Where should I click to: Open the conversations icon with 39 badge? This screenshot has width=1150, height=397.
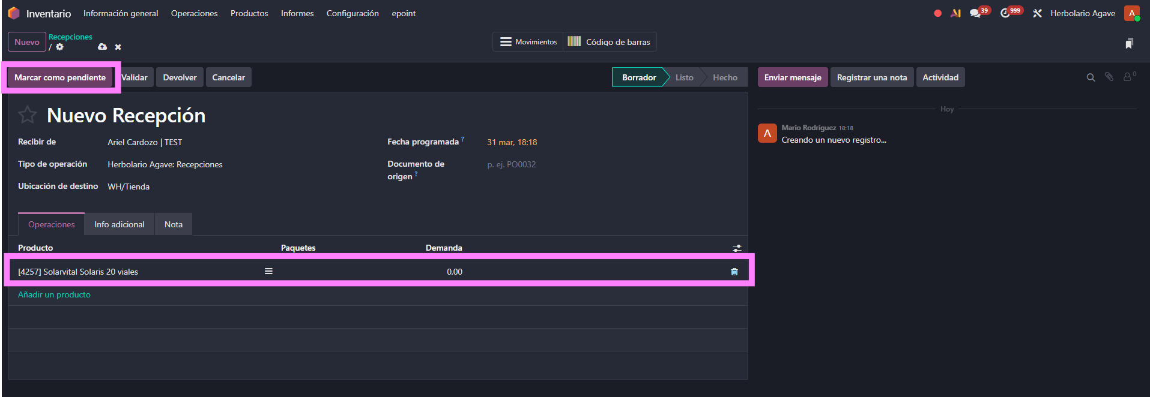[975, 13]
